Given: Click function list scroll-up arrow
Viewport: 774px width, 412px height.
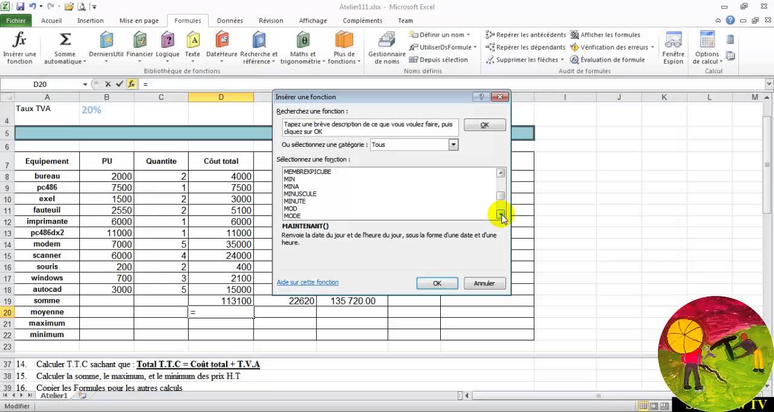Looking at the screenshot, I should click(x=501, y=173).
